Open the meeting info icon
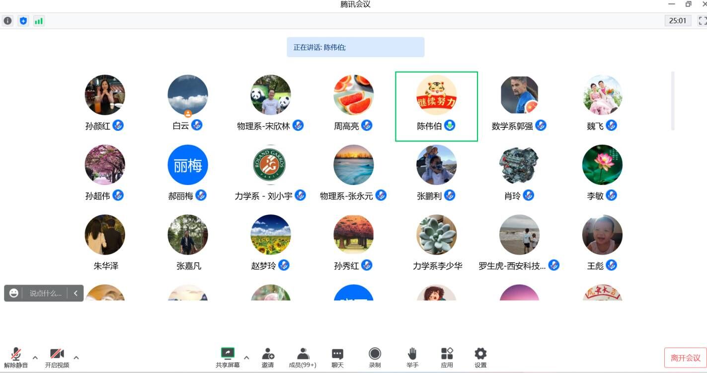The height and width of the screenshot is (373, 707). tap(7, 21)
